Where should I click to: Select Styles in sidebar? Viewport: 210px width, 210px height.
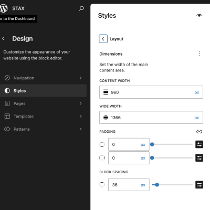[x=43, y=91]
